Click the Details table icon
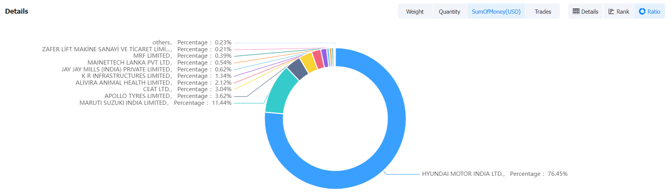The image size is (672, 194). pos(576,11)
